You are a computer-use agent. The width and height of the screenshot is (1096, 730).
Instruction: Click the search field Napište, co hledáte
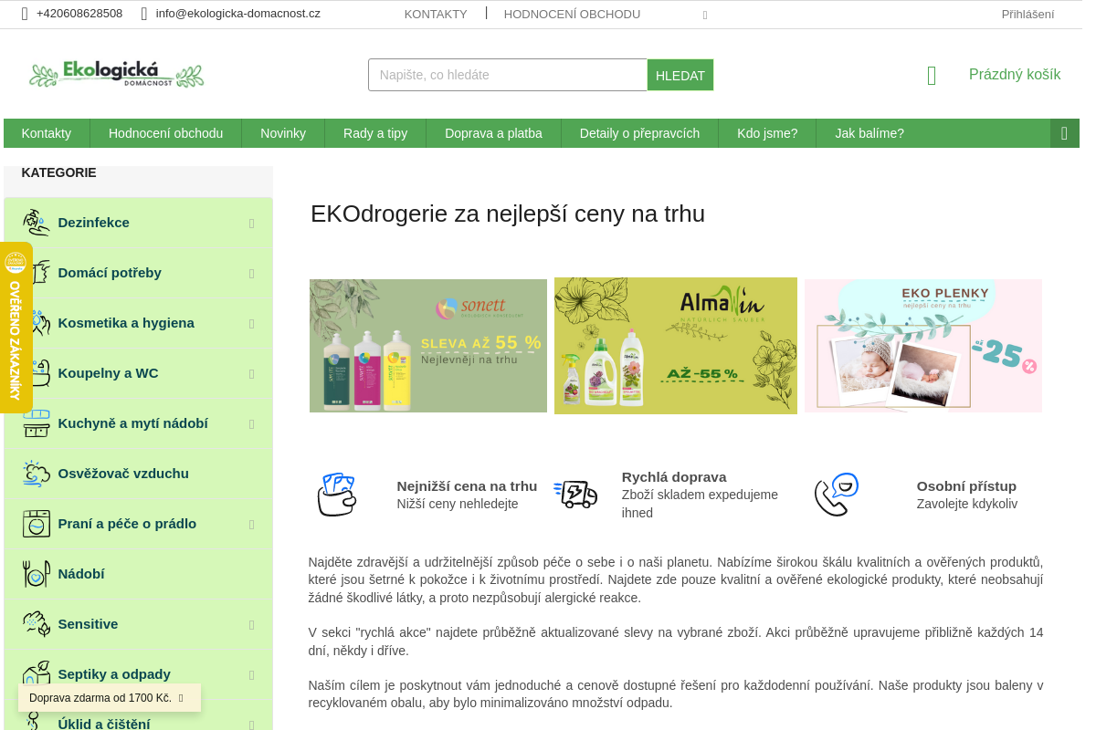pos(508,75)
